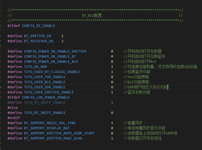Click the BT_RECEIVER_EN macro name
Screen dimensions: 202x150
click(38, 41)
